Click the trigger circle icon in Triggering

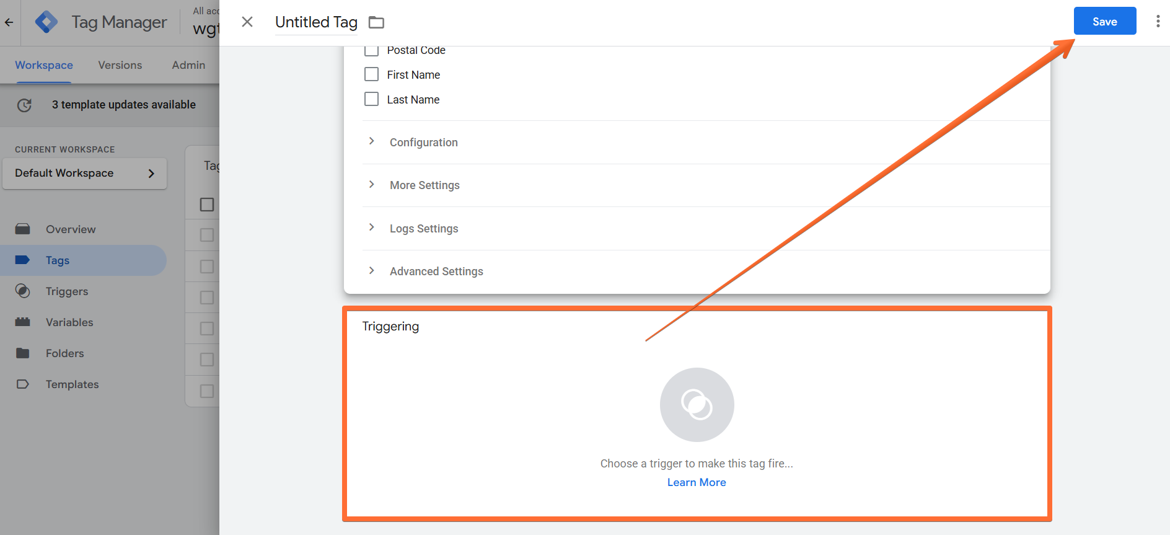pyautogui.click(x=697, y=405)
